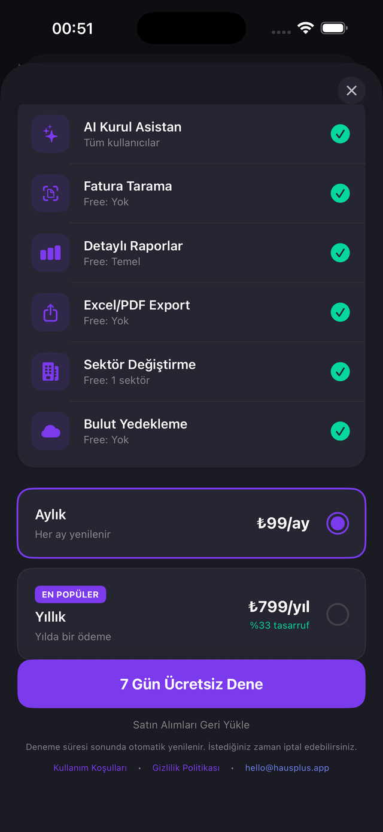
Task: Click the green checkmark for Fatura Tarama
Action: (341, 193)
